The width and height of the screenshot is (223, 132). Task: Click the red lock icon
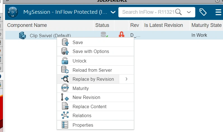(121, 35)
